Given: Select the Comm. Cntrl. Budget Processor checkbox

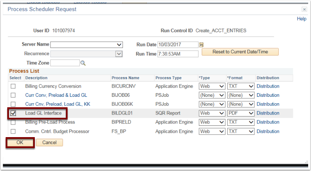Looking at the screenshot, I should pos(13,131).
